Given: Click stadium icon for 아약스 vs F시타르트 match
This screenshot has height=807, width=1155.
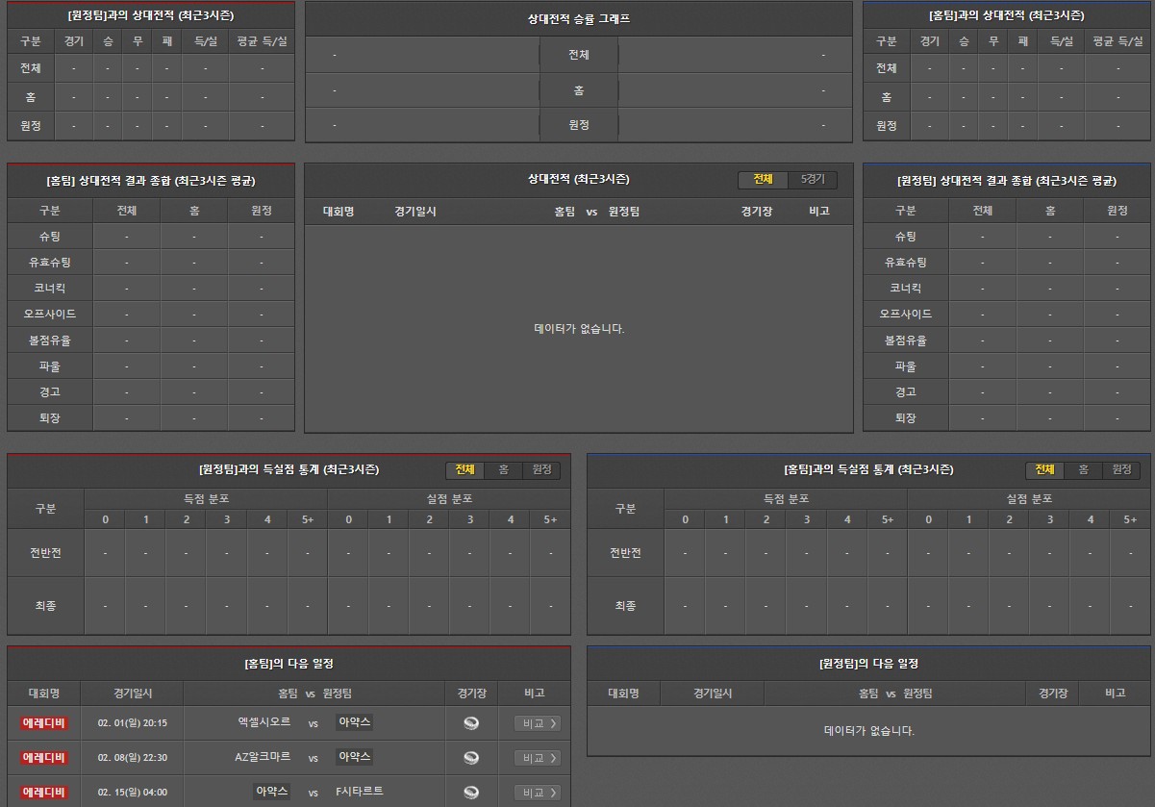Looking at the screenshot, I should [x=470, y=793].
